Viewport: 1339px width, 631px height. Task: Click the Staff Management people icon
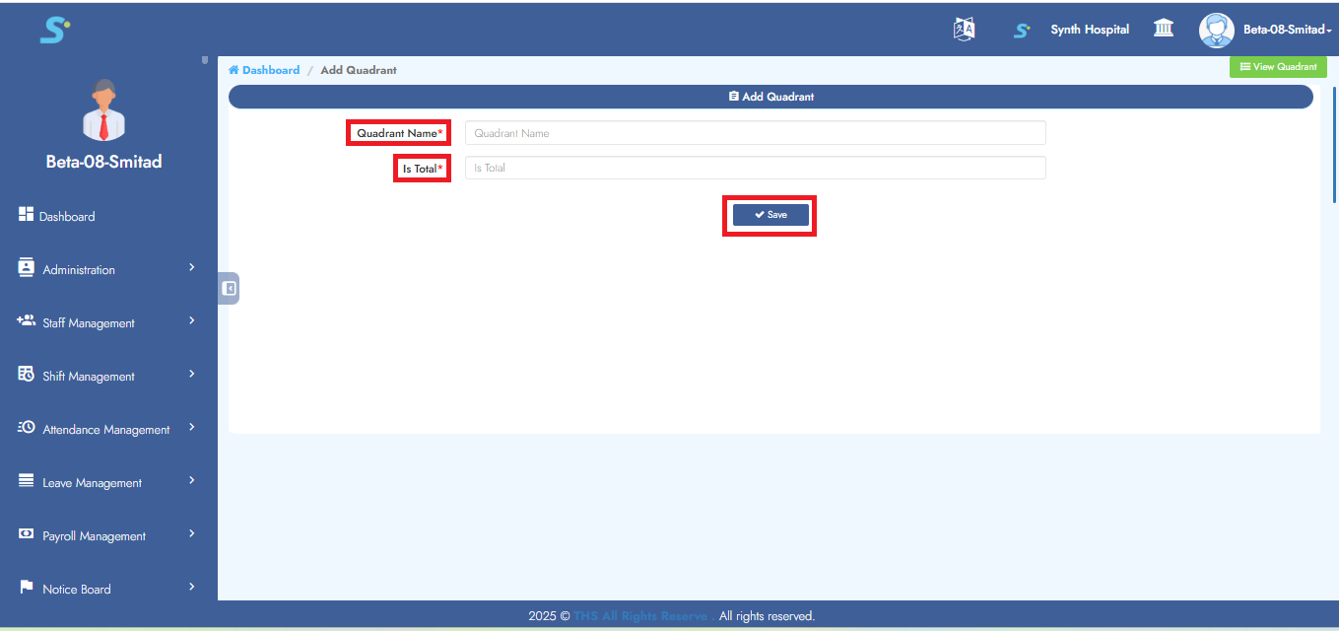pos(27,321)
